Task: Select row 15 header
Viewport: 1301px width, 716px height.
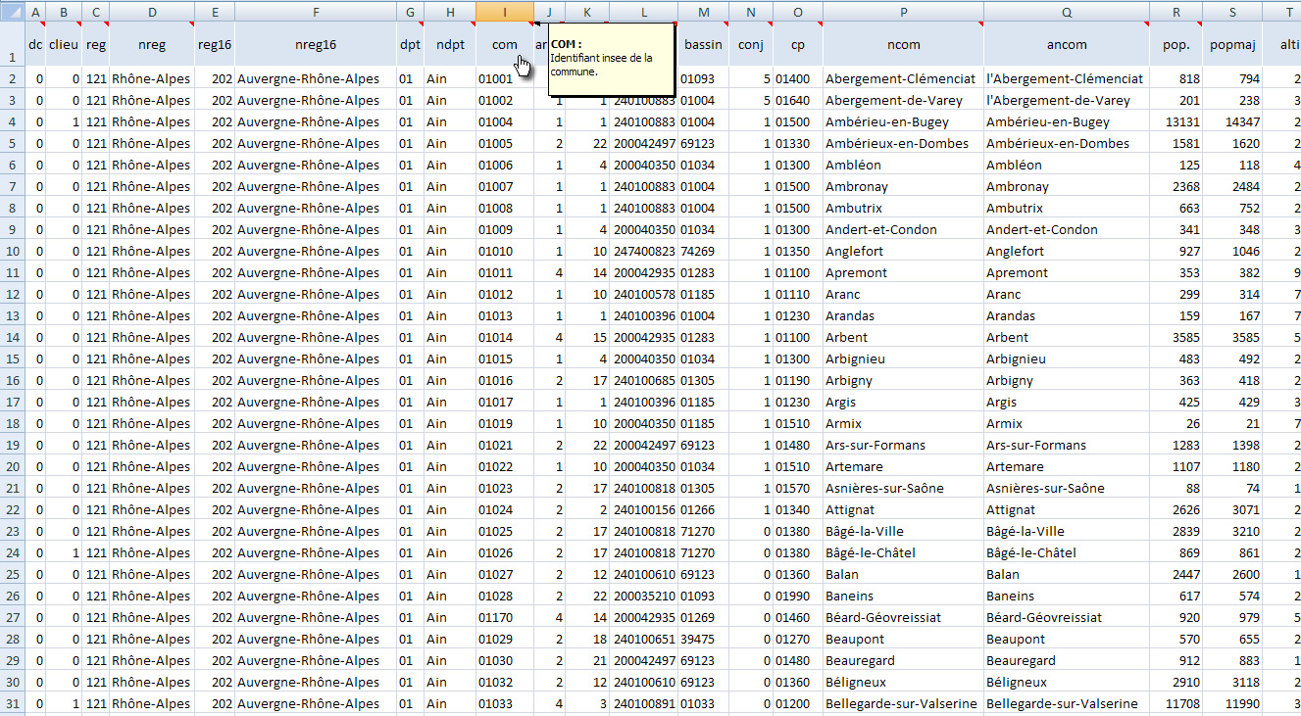Action: tap(12, 359)
